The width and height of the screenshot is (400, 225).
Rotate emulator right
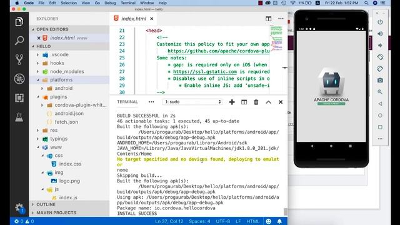click(380, 69)
